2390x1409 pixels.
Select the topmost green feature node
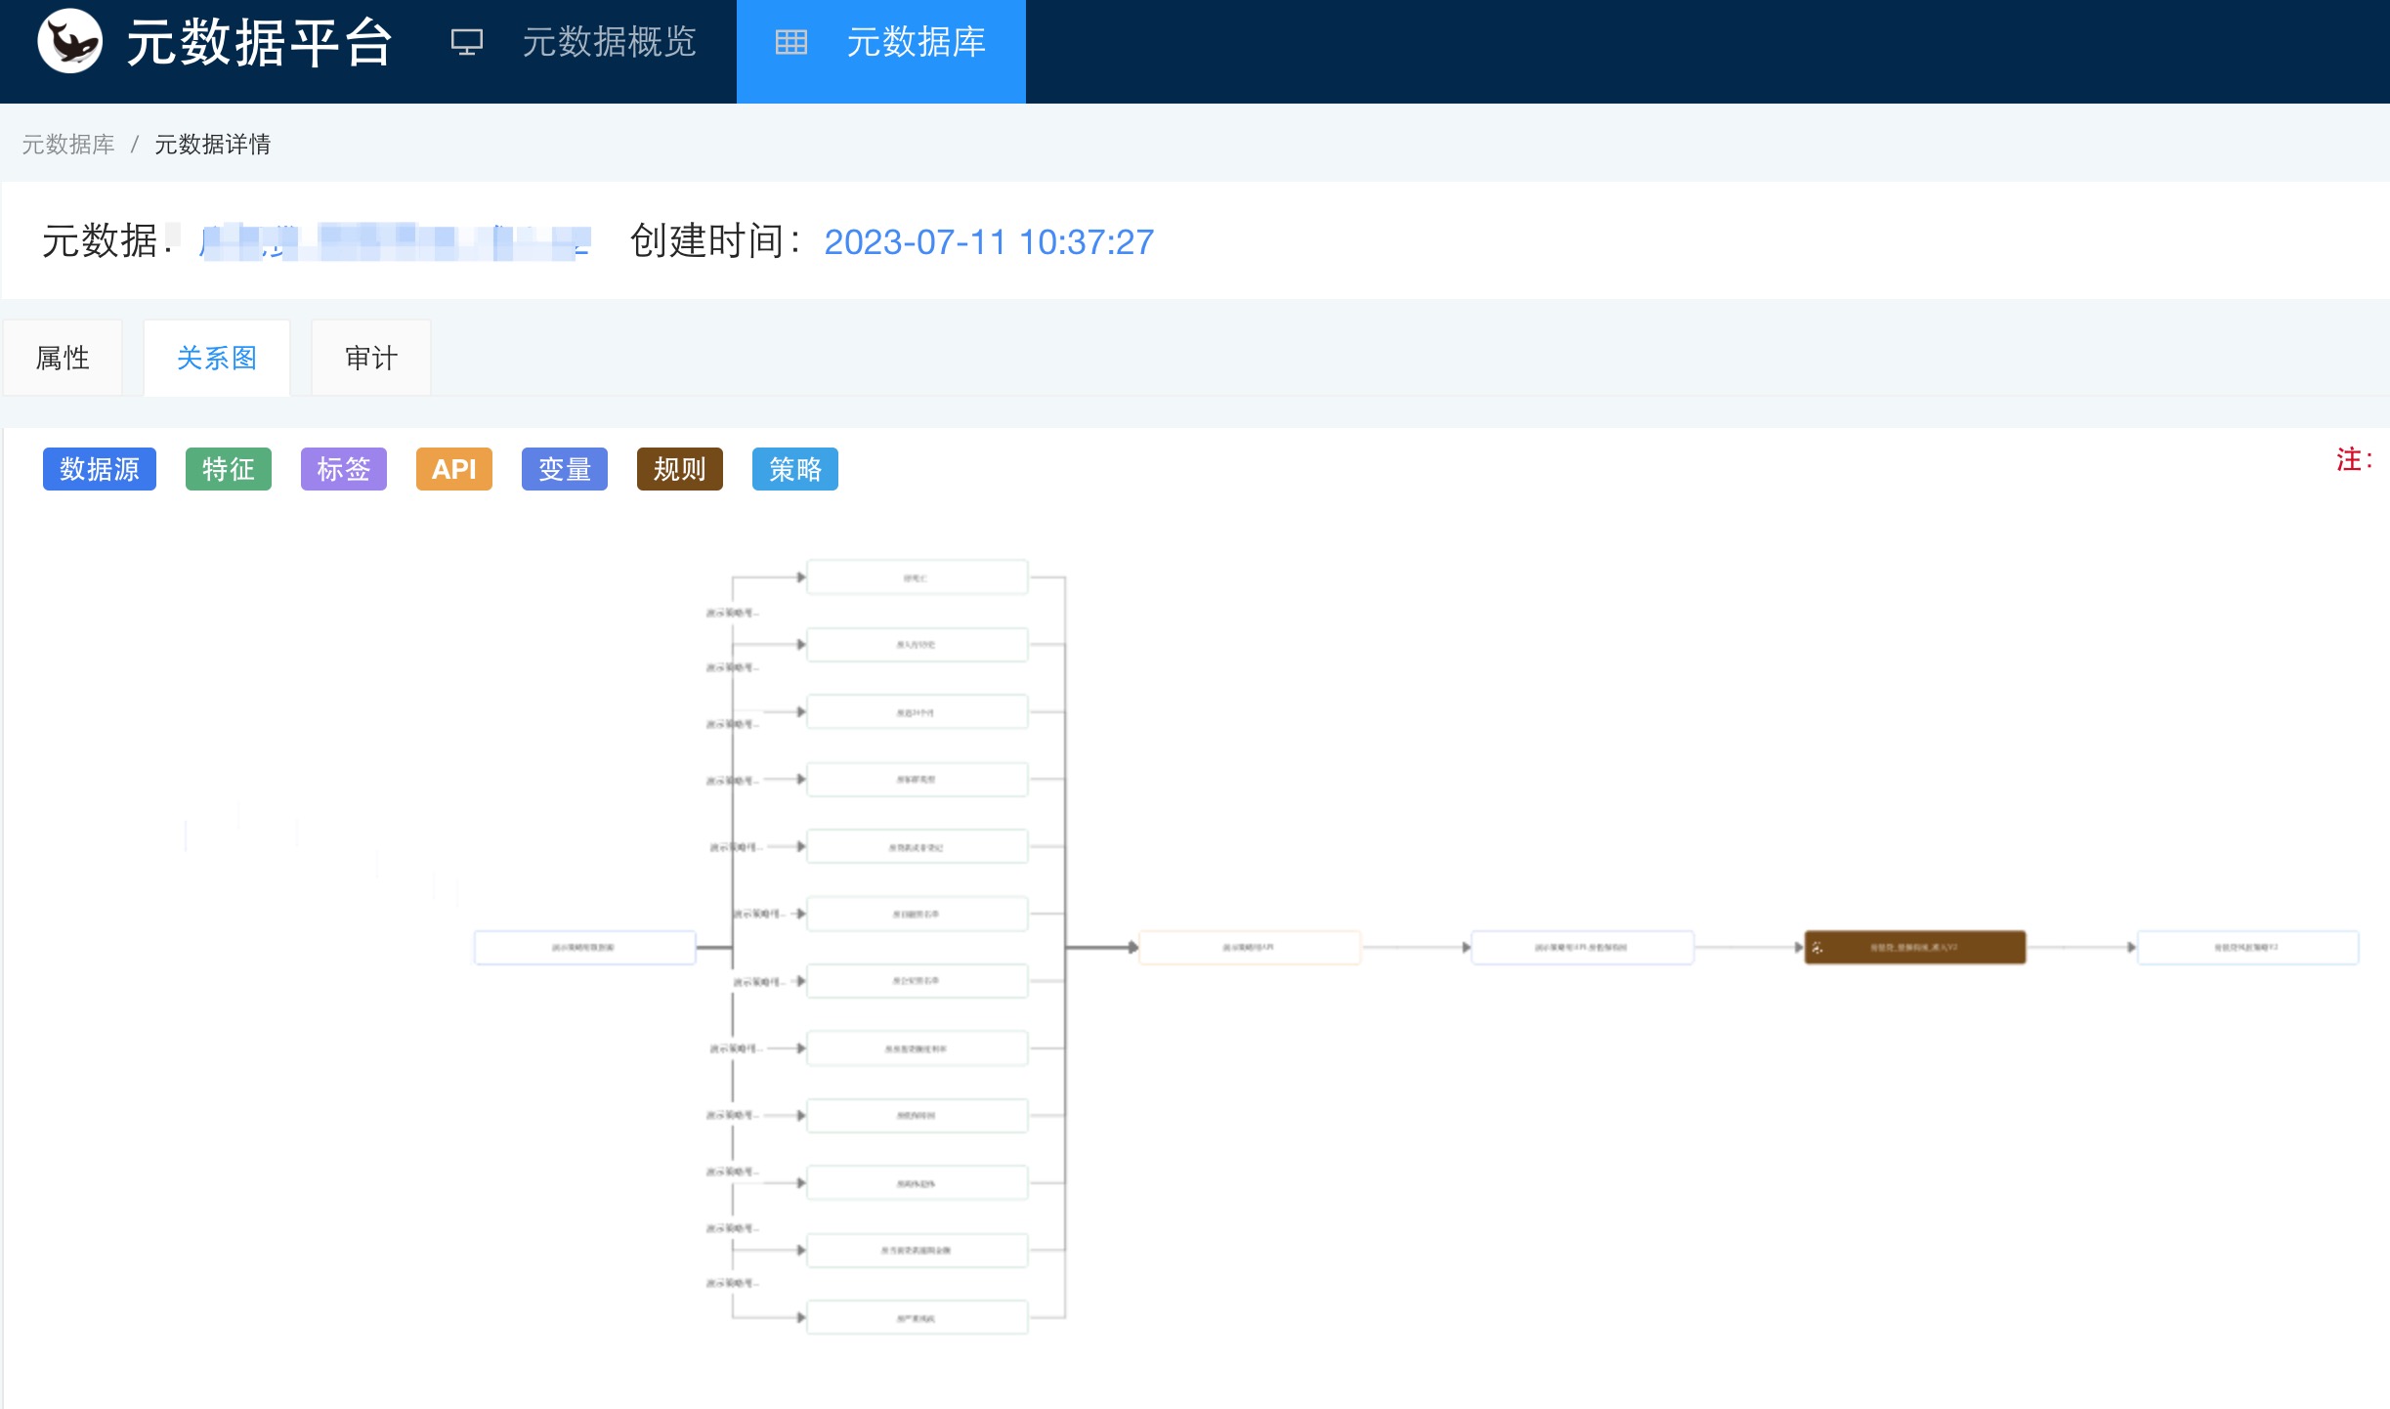coord(917,577)
